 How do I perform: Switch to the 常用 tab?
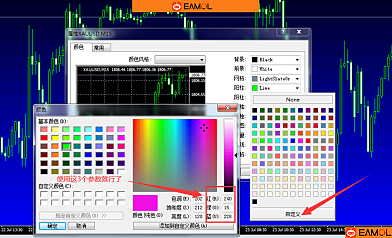(102, 48)
